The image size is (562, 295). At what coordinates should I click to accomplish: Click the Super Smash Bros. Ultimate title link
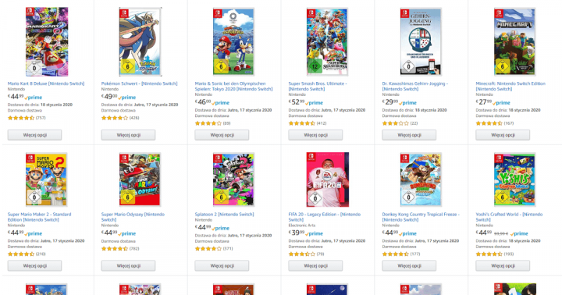(x=318, y=86)
